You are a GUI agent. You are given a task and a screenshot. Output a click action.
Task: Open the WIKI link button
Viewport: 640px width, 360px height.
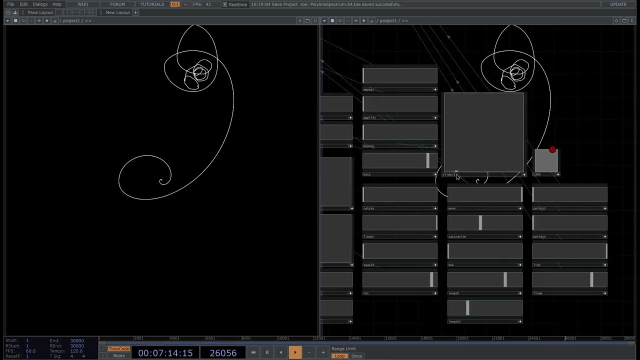pos(82,4)
